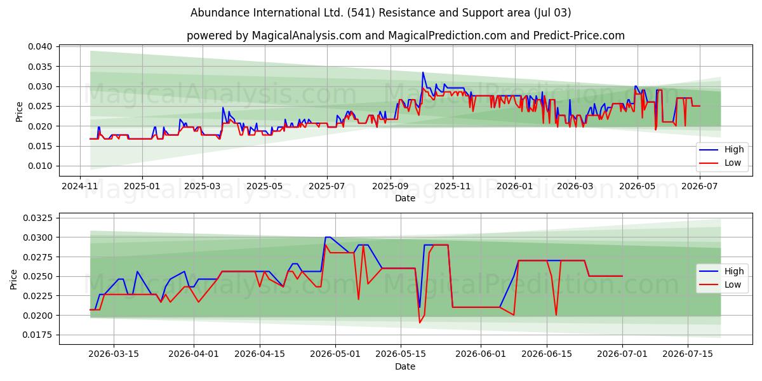Click the '0.0325' bottom y-axis tick
The image size is (762, 381).
click(x=39, y=218)
